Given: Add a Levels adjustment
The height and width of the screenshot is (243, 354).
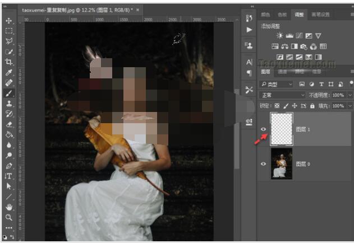Looking at the screenshot, I should tap(289, 36).
